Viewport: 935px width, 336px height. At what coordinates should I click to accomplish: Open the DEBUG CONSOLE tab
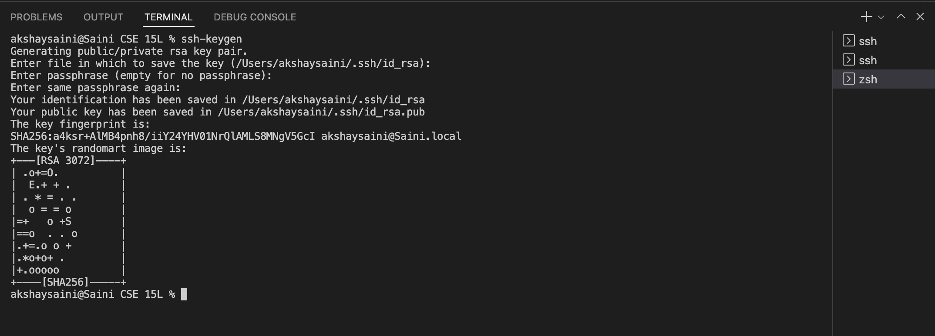tap(254, 17)
